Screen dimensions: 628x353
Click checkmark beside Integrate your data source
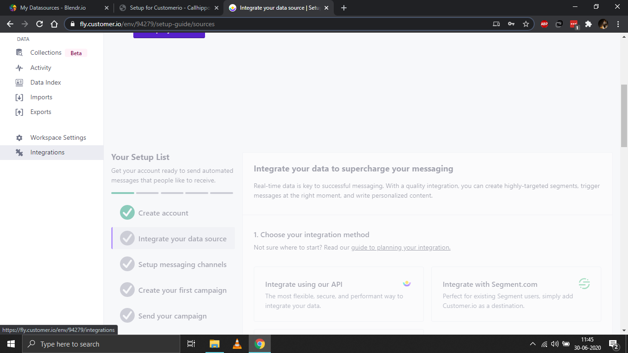click(127, 238)
